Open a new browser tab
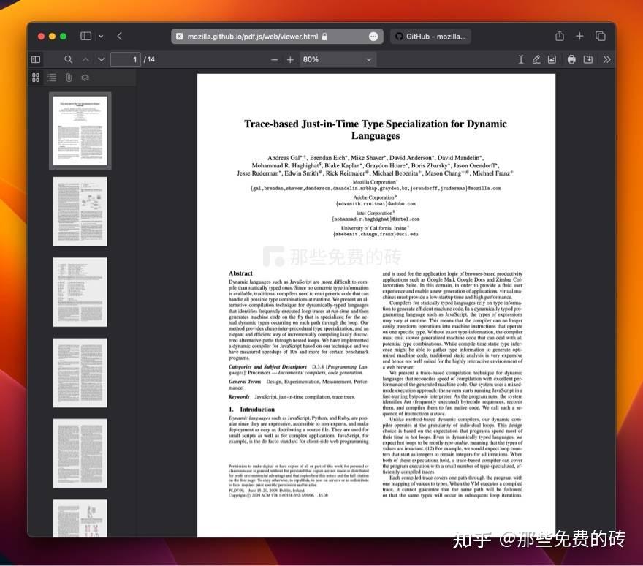Viewport: 643px width, 566px height. [579, 35]
